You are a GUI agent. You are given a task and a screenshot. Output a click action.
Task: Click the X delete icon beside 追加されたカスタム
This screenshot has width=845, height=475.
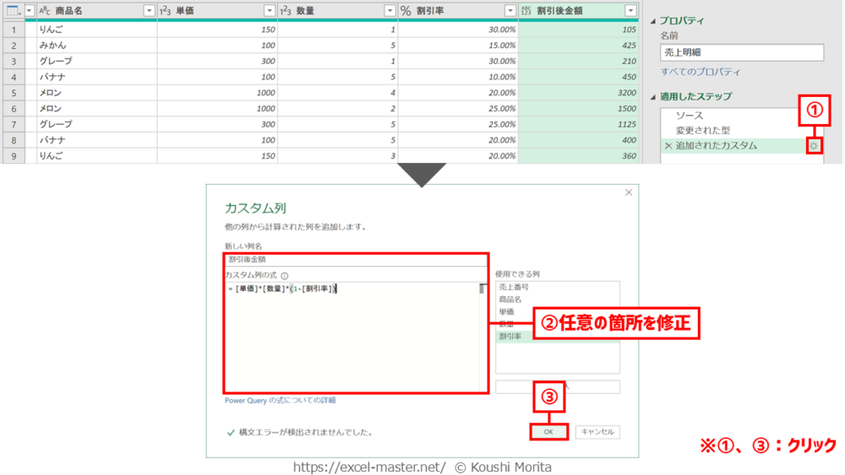pos(668,146)
